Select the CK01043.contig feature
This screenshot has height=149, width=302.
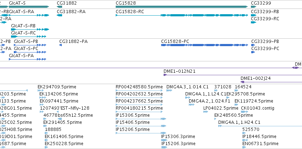[244, 112]
